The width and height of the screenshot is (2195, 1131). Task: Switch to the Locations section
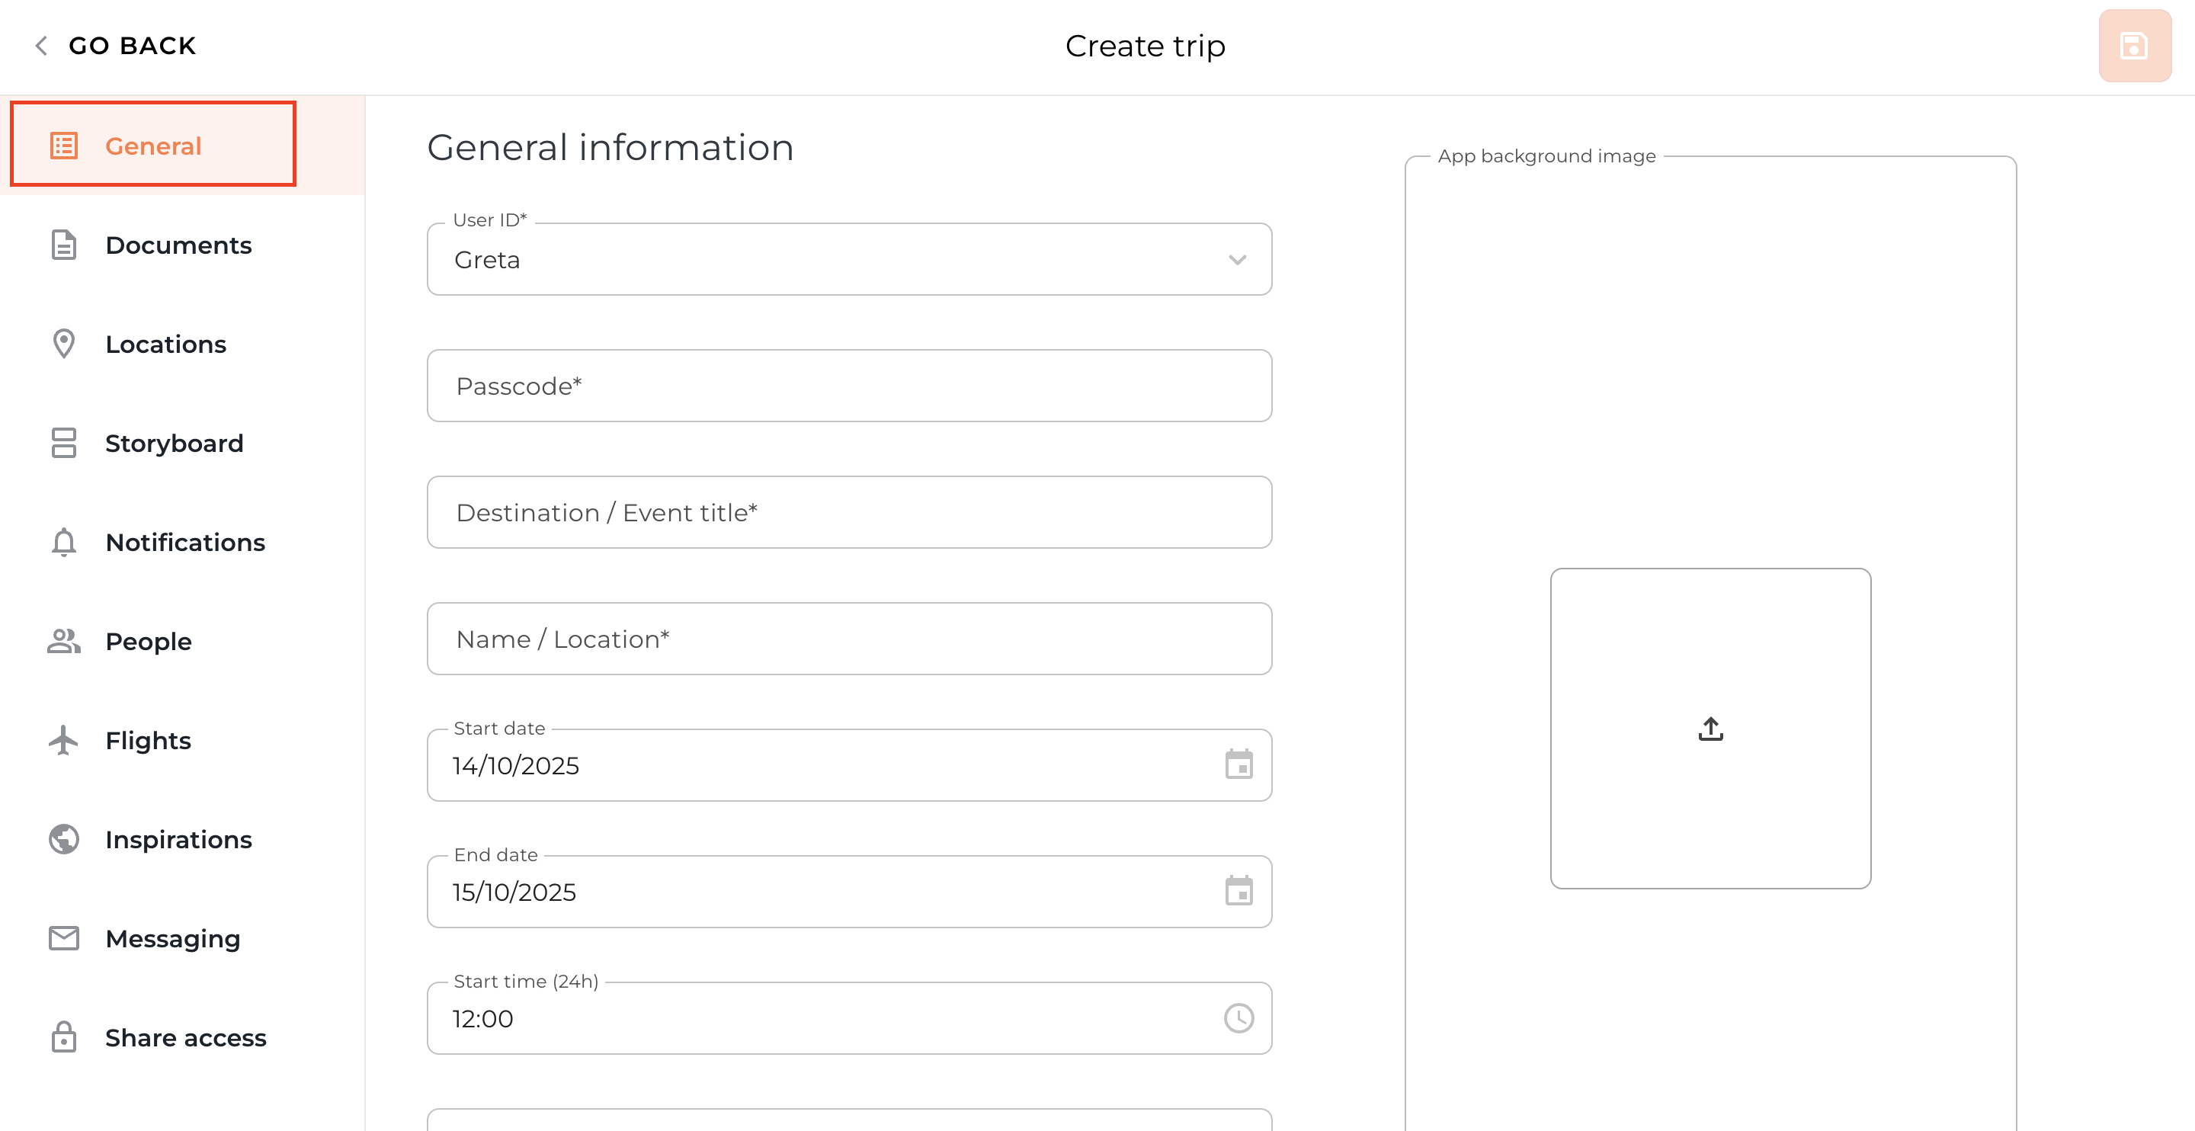(165, 344)
